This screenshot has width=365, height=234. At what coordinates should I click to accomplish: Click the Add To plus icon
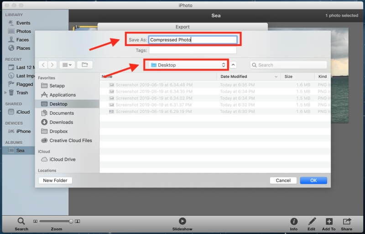click(328, 221)
